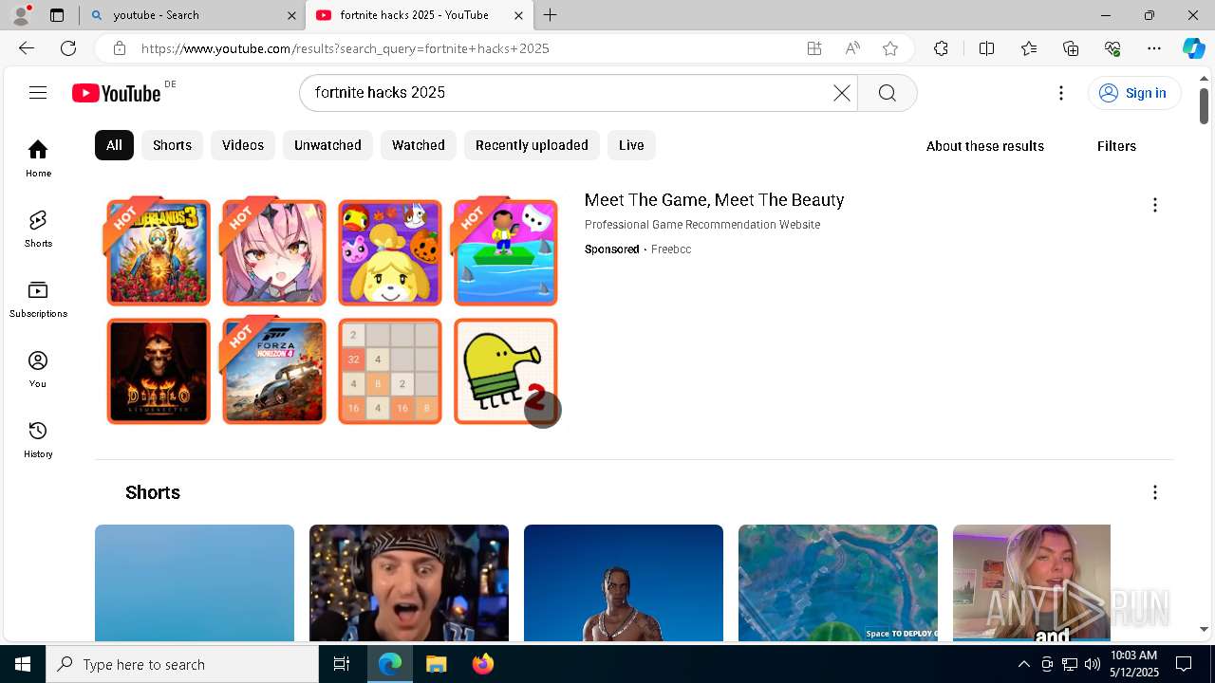The height and width of the screenshot is (683, 1215).
Task: Open the Diablo ad thumbnail
Action: (x=159, y=371)
